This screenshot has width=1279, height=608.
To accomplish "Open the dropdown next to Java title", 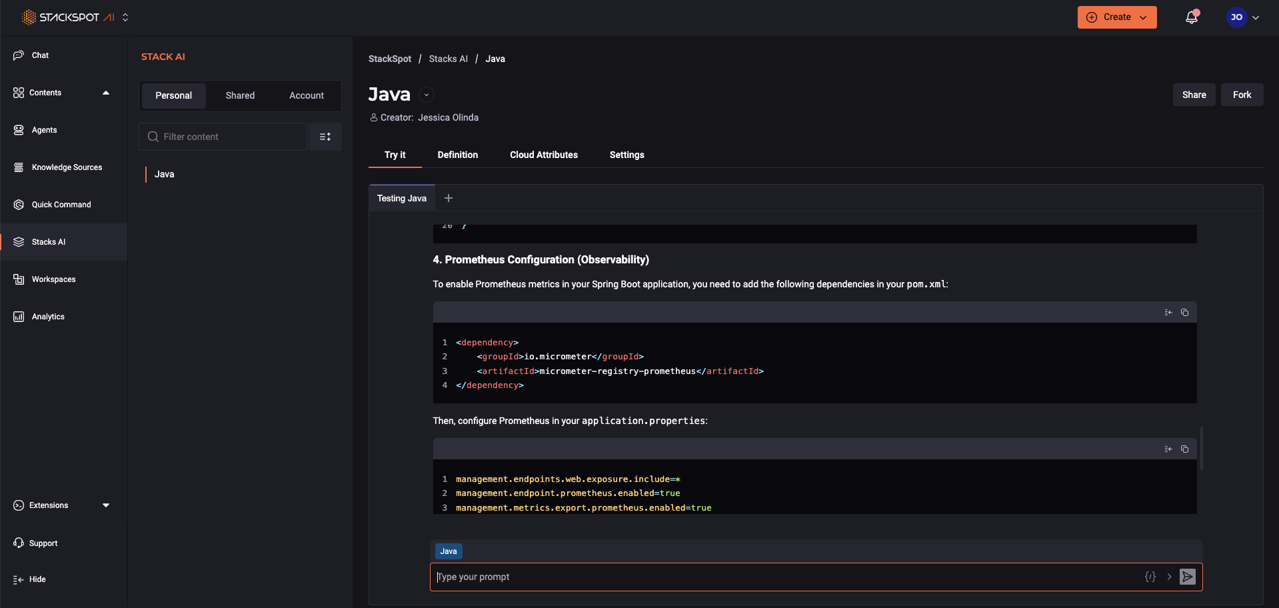I will click(427, 95).
